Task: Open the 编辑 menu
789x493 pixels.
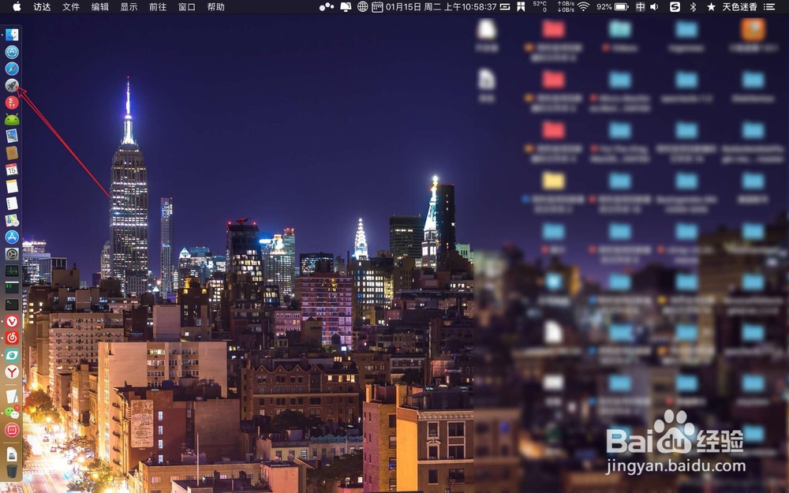Action: tap(99, 6)
